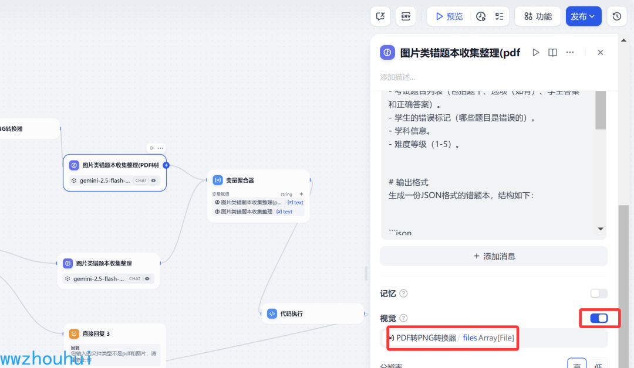
Task: Click the 代码执行 node icon
Action: coord(272,314)
